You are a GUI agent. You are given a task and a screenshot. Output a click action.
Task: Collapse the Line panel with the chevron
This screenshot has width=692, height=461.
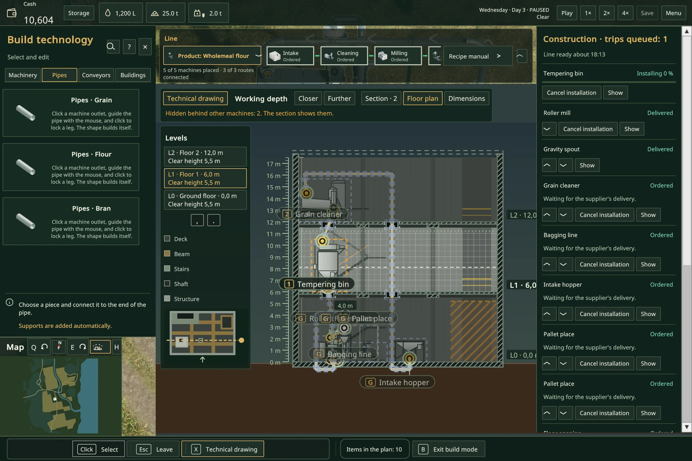click(x=522, y=56)
